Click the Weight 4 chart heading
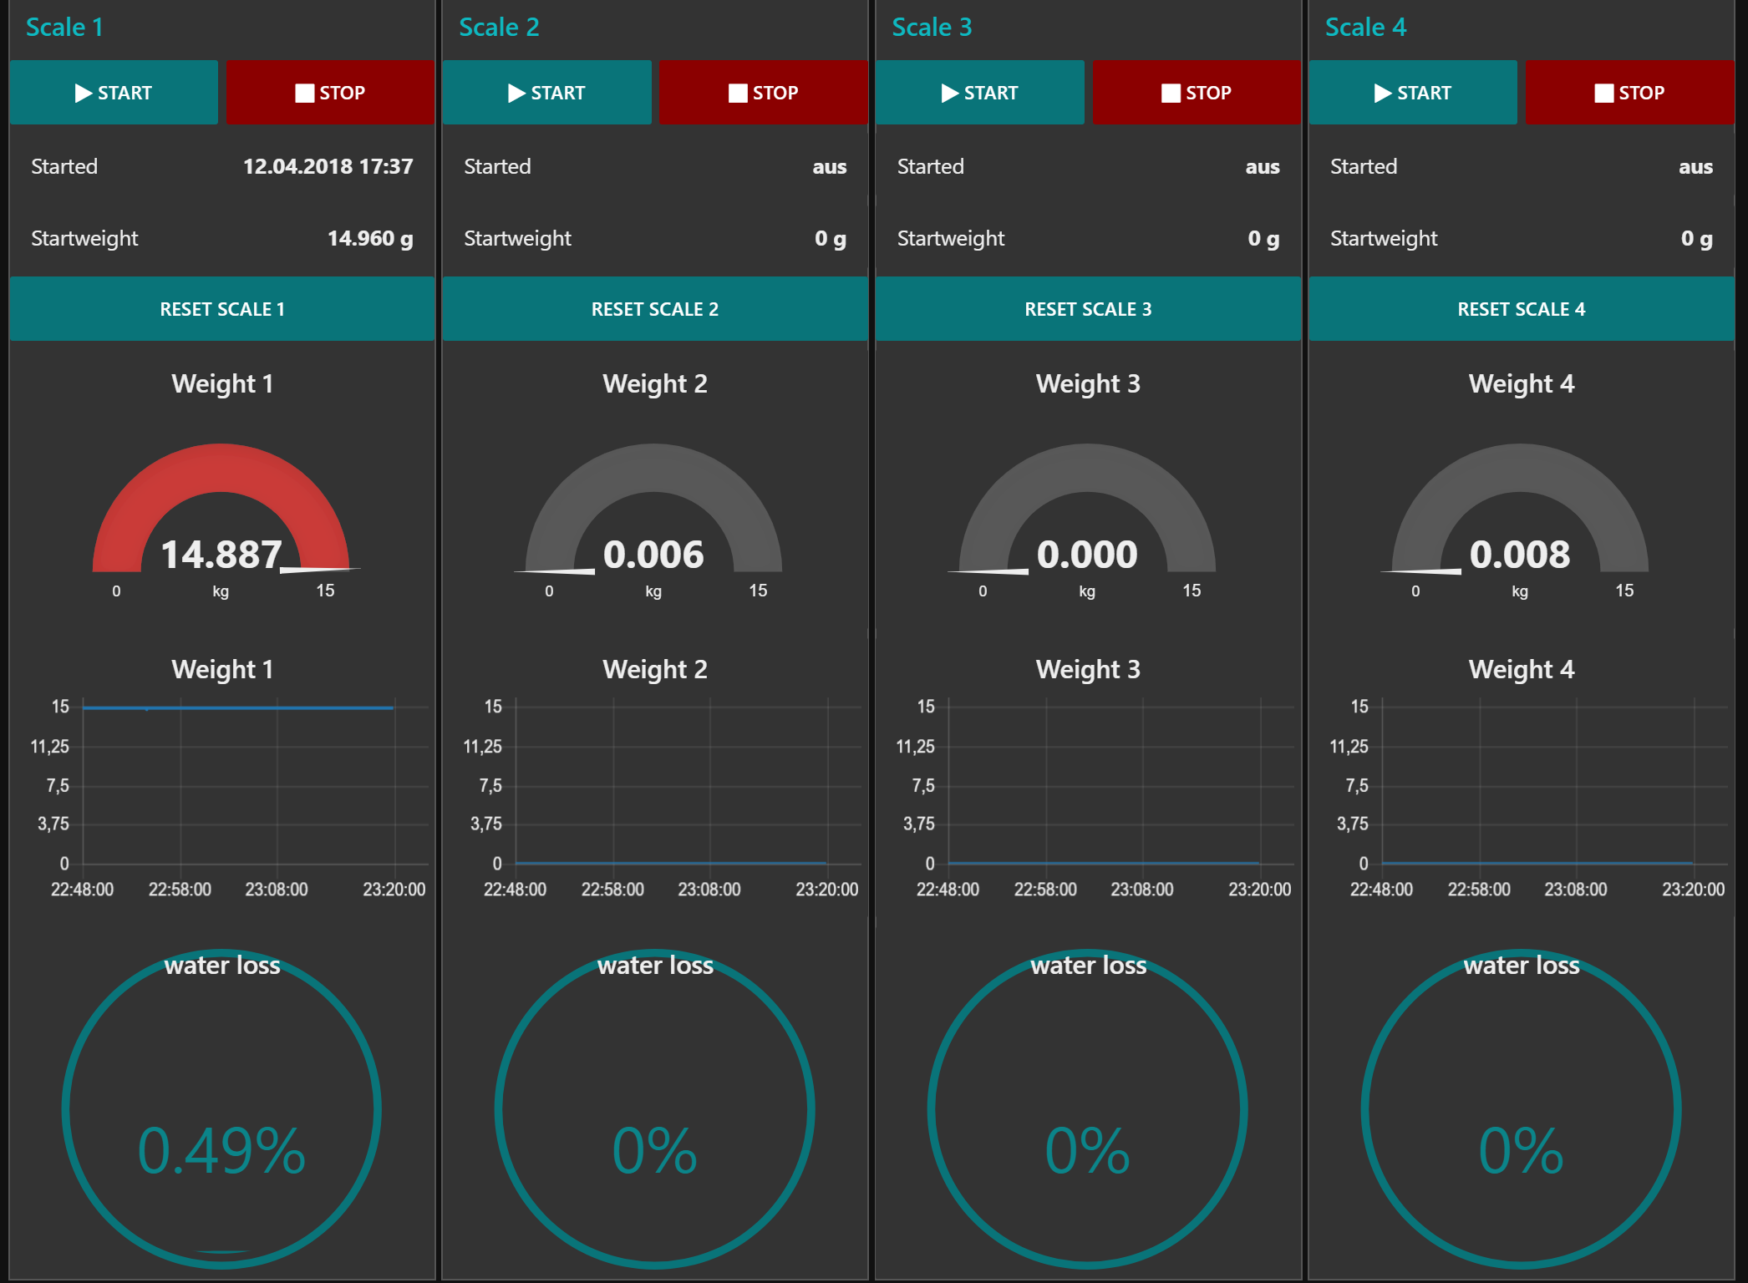Viewport: 1748px width, 1283px height. 1522,669
